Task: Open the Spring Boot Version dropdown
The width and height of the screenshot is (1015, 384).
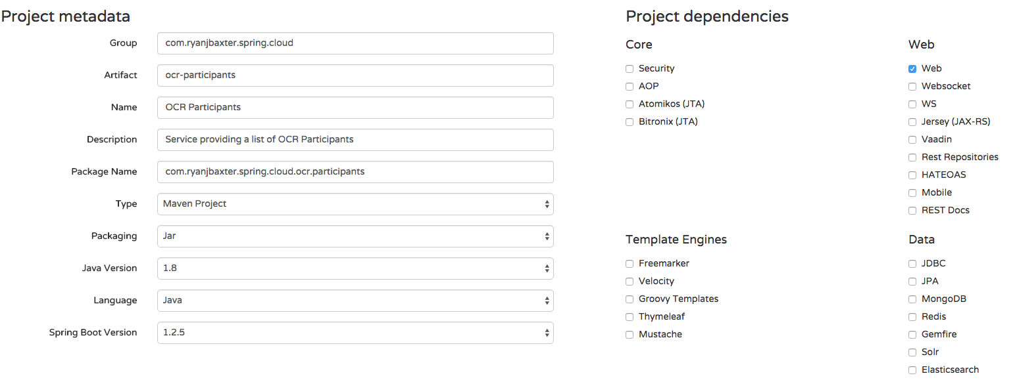Action: [x=355, y=333]
